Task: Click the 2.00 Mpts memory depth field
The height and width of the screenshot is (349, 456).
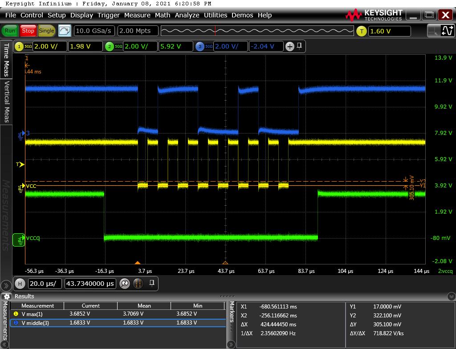Action: (x=138, y=31)
